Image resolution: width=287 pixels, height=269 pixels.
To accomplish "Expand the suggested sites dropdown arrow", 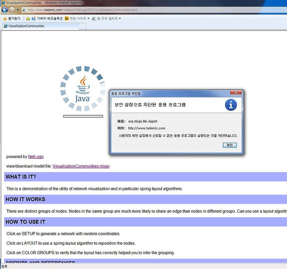I will pyautogui.click(x=88, y=18).
